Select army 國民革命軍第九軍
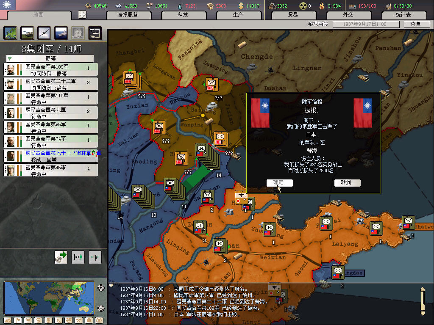The height and width of the screenshot is (325, 434). coord(51,113)
